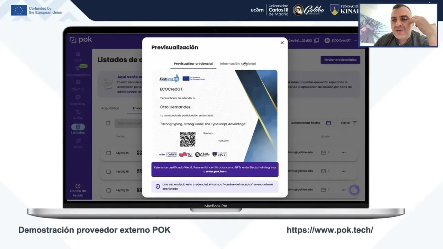443x249 pixels.
Task: Click the Listados de page heading
Action: pos(120,60)
